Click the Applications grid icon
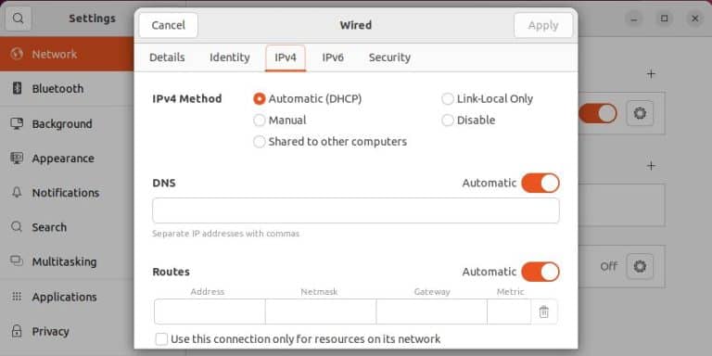This screenshot has width=712, height=356. point(17,297)
